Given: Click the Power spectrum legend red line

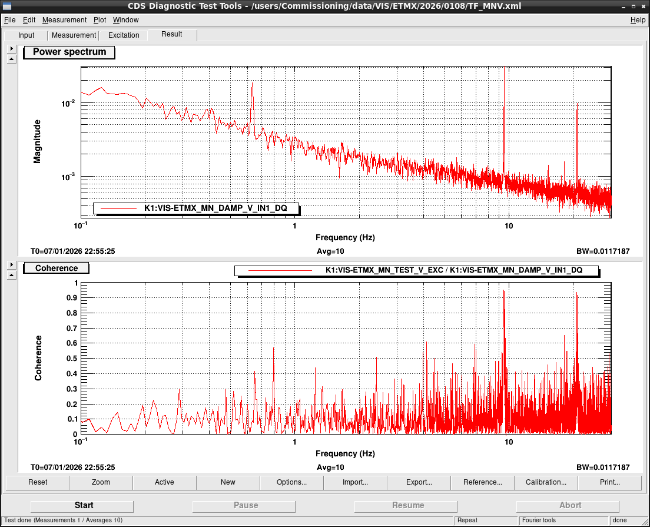Looking at the screenshot, I should pos(118,208).
